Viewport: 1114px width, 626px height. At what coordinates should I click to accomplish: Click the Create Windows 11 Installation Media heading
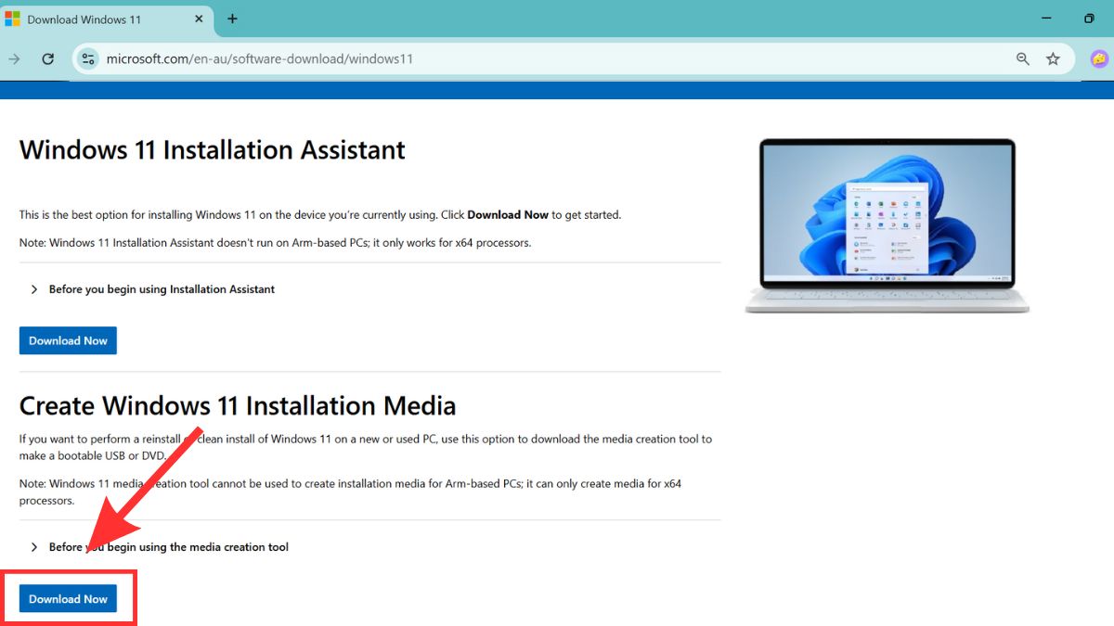(238, 405)
